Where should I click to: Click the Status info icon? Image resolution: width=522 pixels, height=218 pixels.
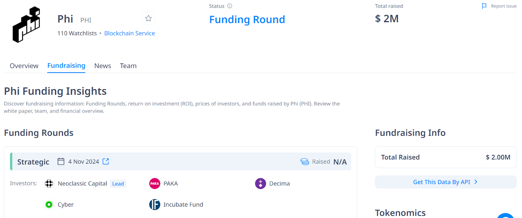[x=230, y=6]
